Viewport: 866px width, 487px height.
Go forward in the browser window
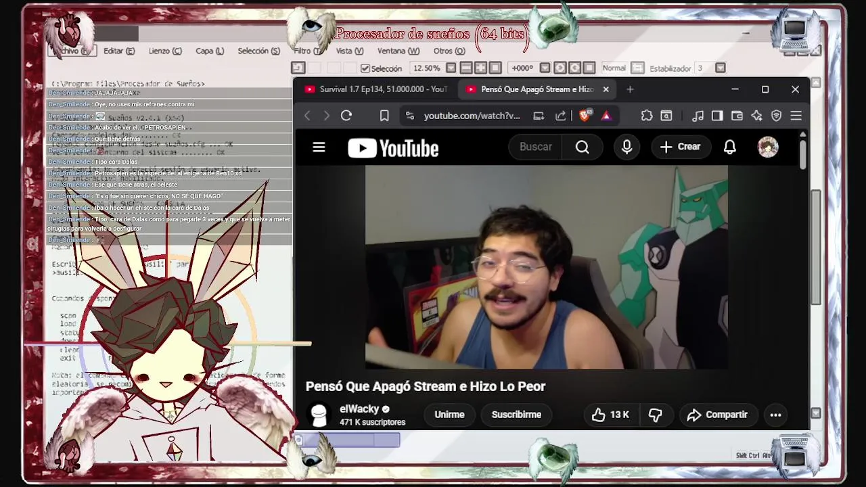tap(327, 116)
